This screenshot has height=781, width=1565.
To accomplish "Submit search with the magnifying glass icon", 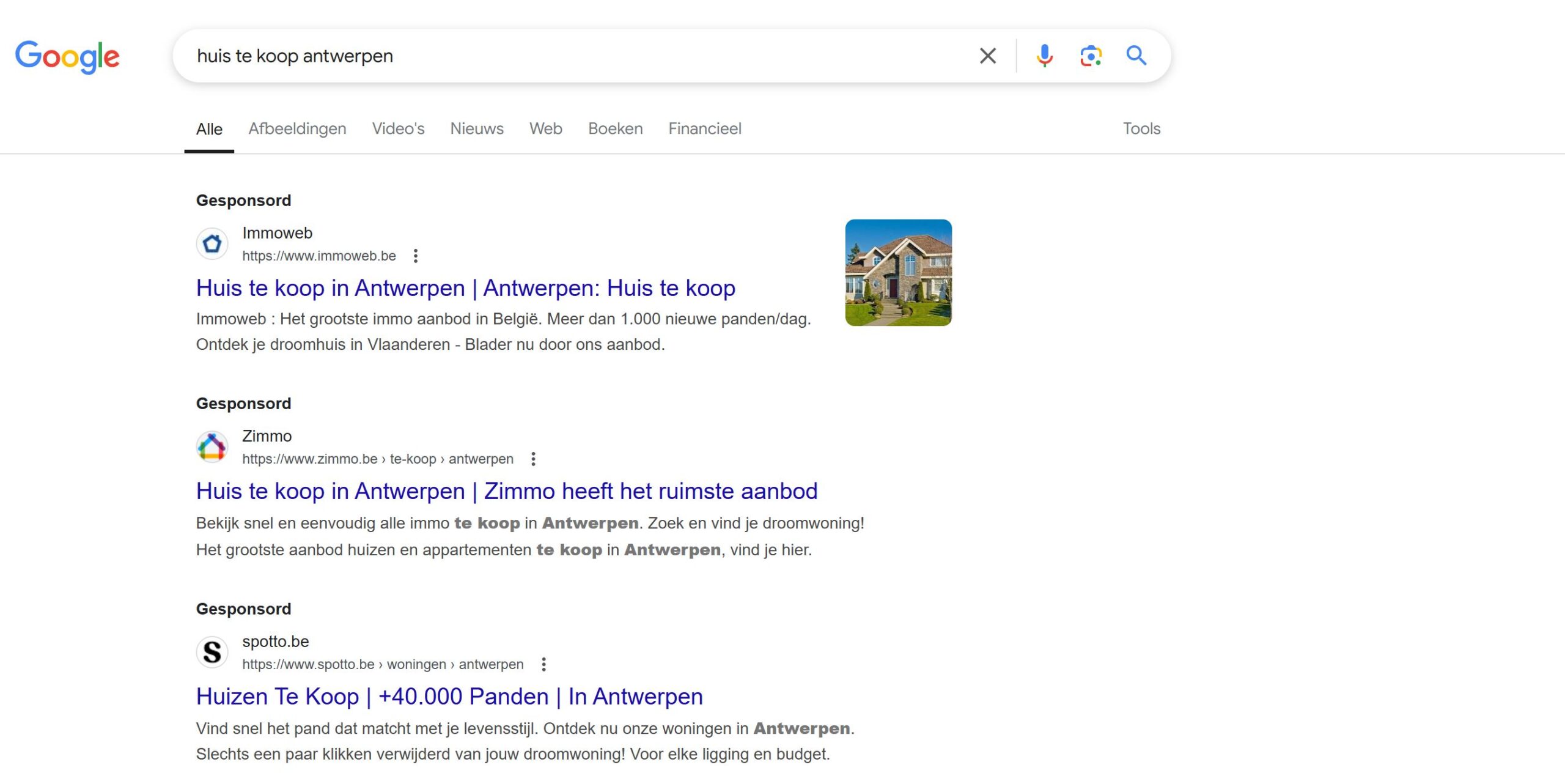I will coord(1136,56).
